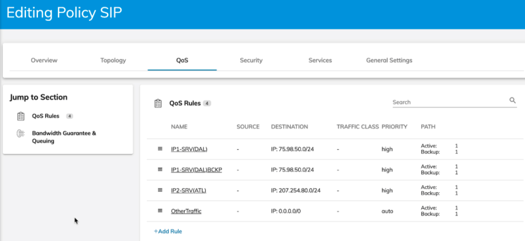The image size is (525, 241).
Task: Click the Editing Policy SIP page title
Action: click(x=64, y=12)
